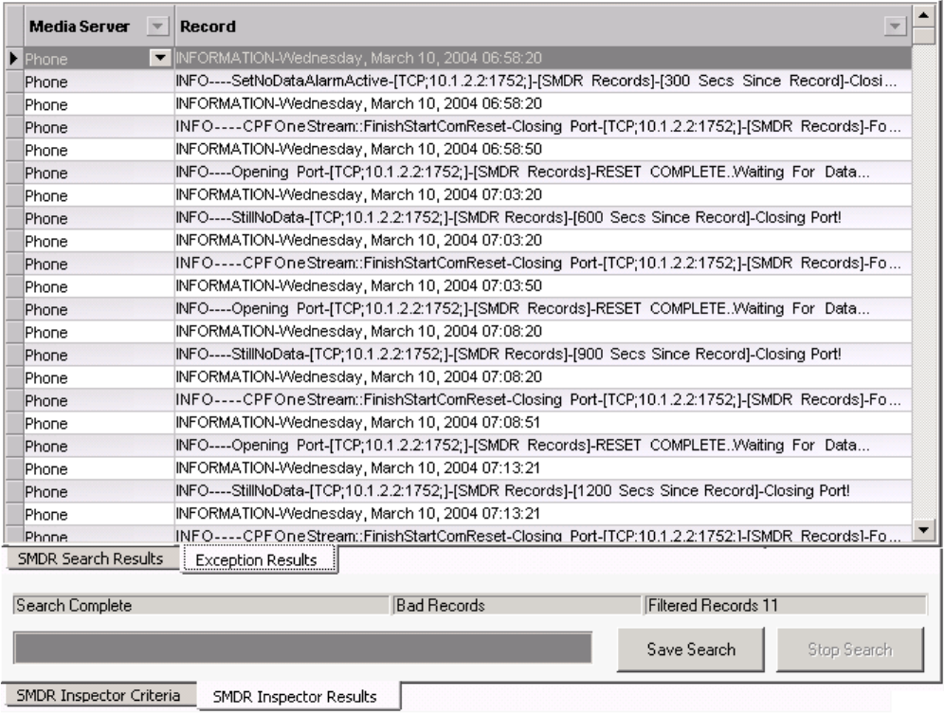Viewport: 944px width, 714px height.
Task: Select the highlighted INFORMATION 06:58:20 record
Action: [543, 58]
